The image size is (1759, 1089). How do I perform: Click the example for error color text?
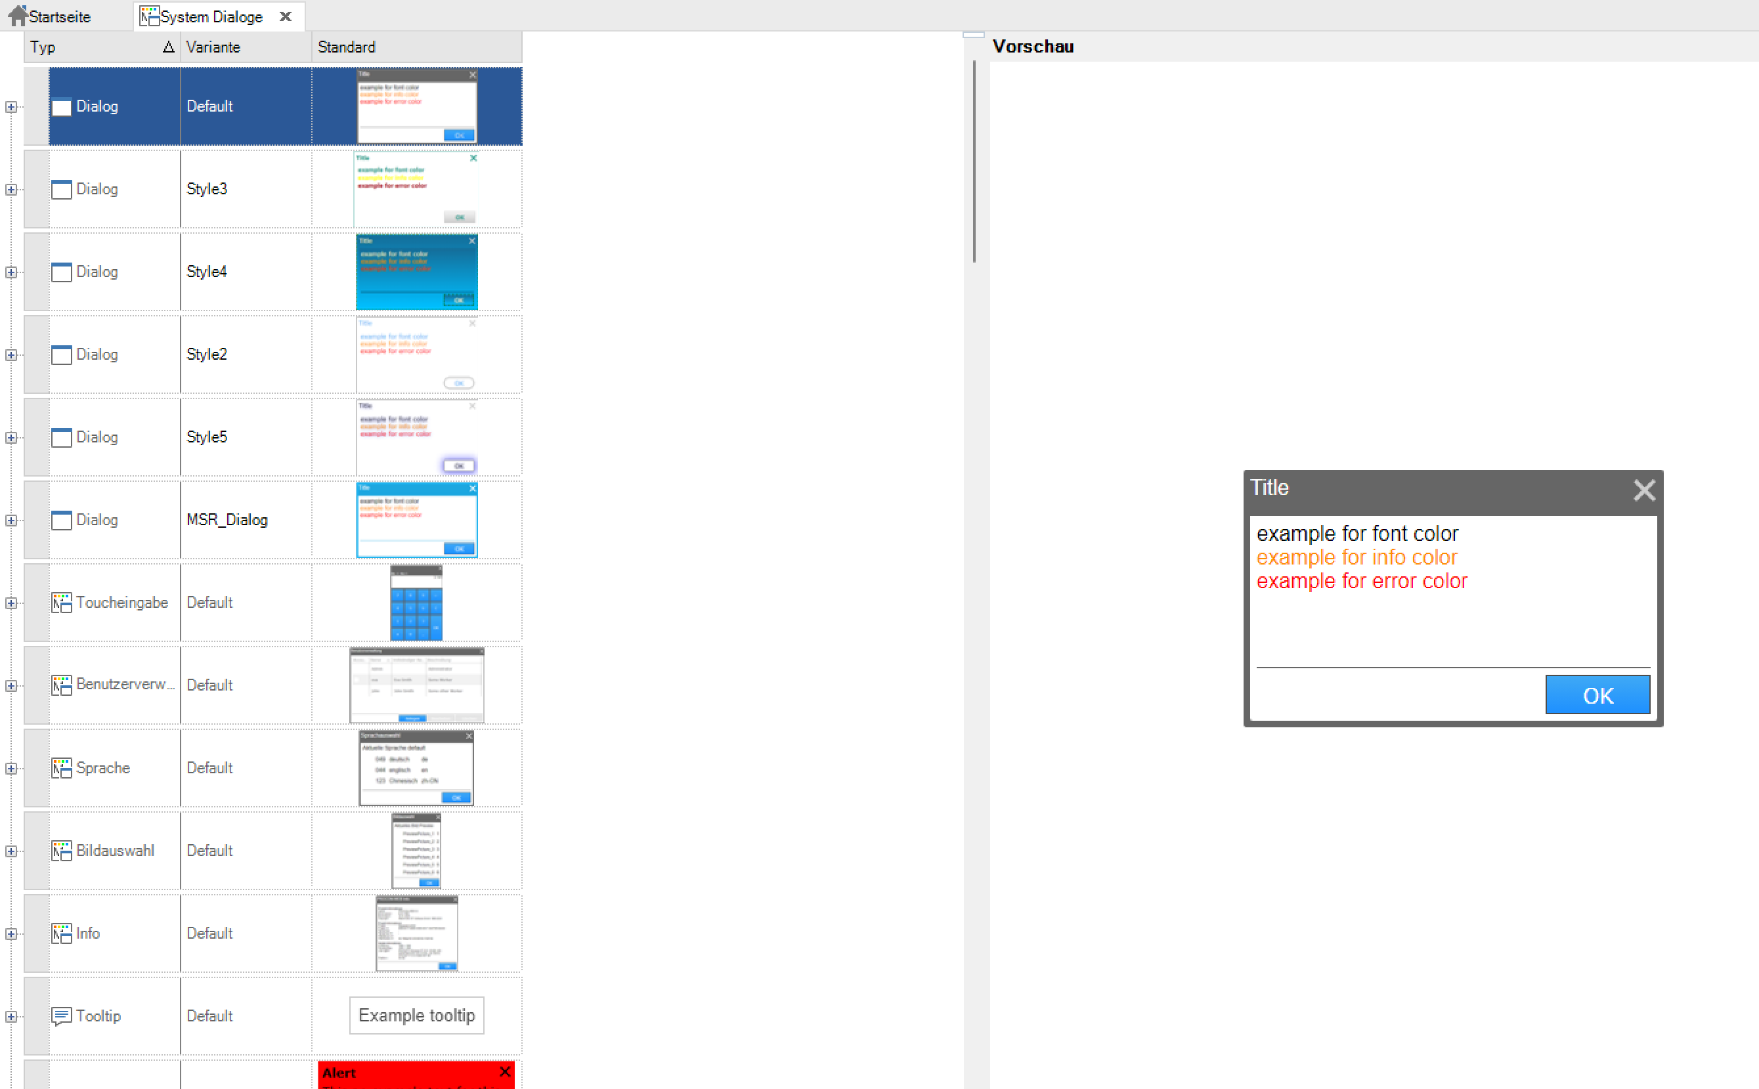pyautogui.click(x=1361, y=581)
